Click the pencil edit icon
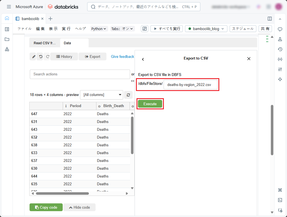Image resolution: width=287 pixels, height=217 pixels. point(34,57)
